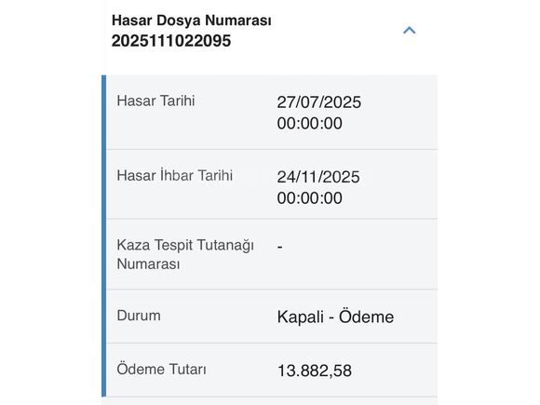The height and width of the screenshot is (405, 540).
Task: Select the Kapali - Ödeme status value
Action: pos(335,317)
